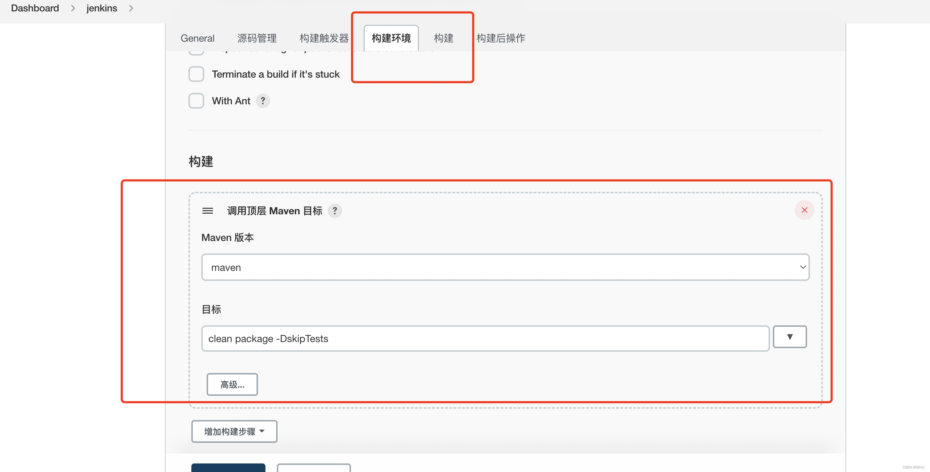
Task: Toggle the partially hidden top checkbox
Action: (x=196, y=53)
